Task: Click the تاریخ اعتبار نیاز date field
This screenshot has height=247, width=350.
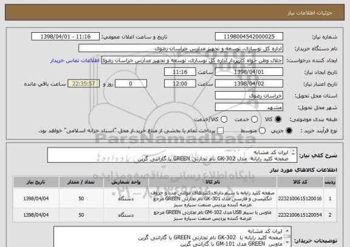Action: pyautogui.click(x=249, y=84)
